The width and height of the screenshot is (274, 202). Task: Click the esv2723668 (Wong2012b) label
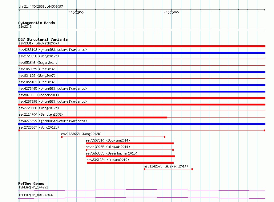81,134
